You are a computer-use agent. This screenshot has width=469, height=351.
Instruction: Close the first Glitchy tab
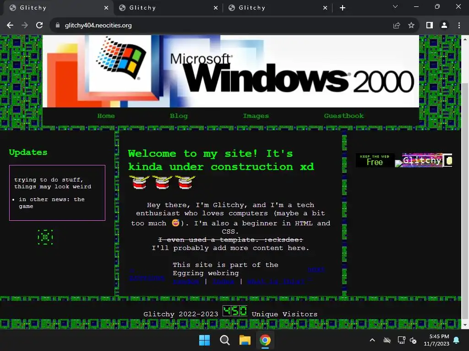106,8
